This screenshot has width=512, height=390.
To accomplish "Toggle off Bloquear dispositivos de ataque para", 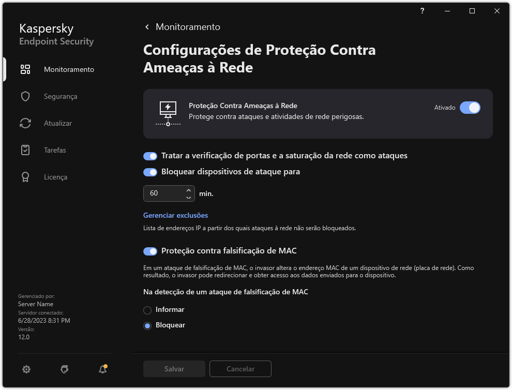I will [150, 172].
